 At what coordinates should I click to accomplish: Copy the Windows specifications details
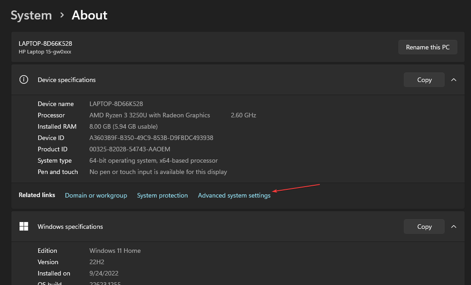[423, 226]
